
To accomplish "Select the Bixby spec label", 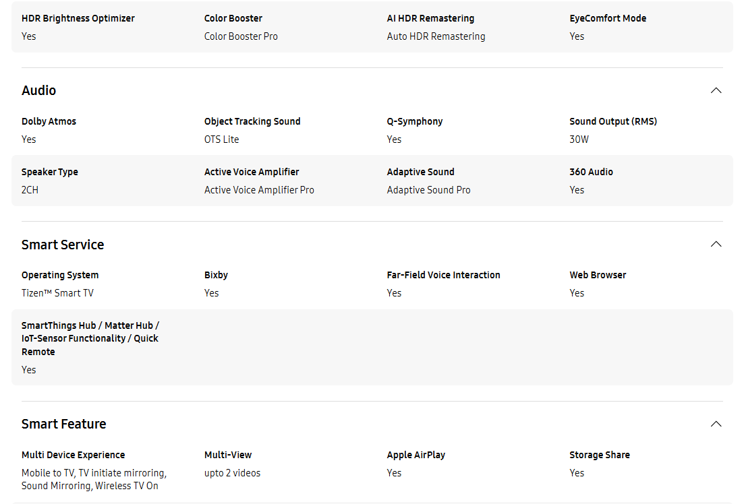I will tap(216, 275).
